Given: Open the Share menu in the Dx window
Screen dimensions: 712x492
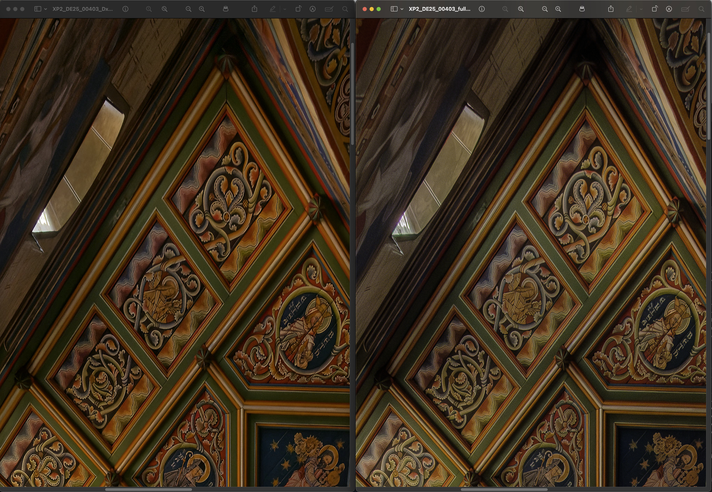Looking at the screenshot, I should point(255,9).
